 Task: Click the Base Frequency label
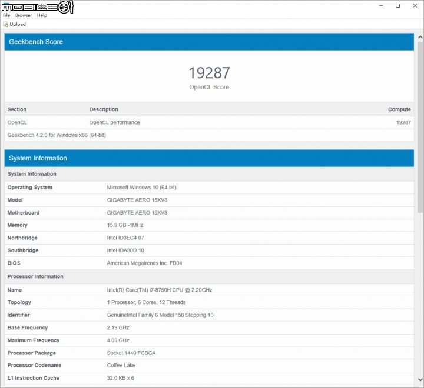(28, 328)
